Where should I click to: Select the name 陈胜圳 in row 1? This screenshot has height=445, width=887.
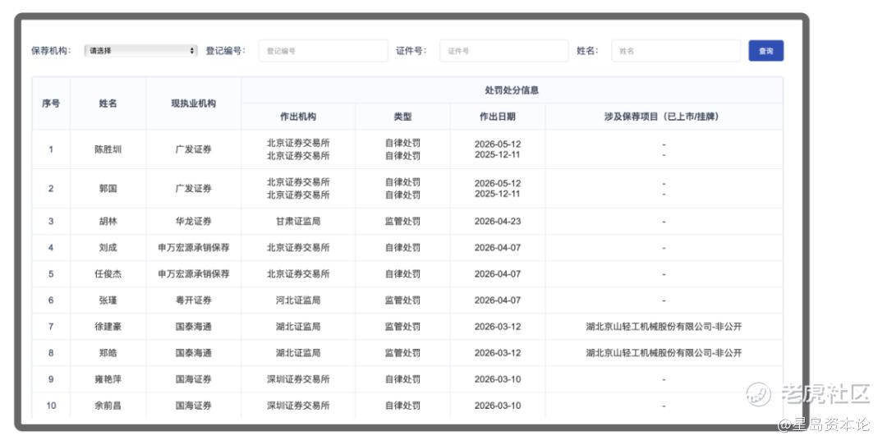tap(108, 149)
